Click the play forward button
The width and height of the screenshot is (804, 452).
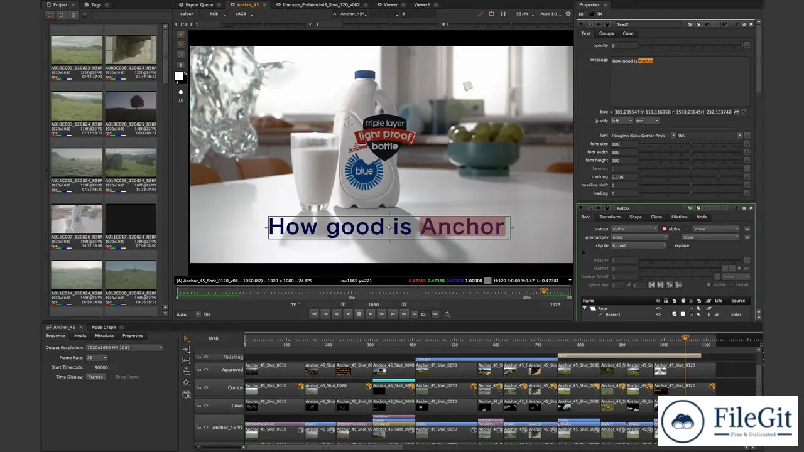tap(371, 314)
